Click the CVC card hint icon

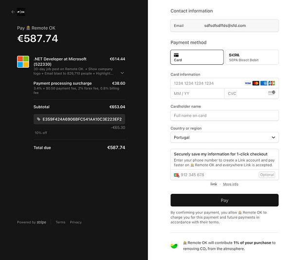(272, 93)
